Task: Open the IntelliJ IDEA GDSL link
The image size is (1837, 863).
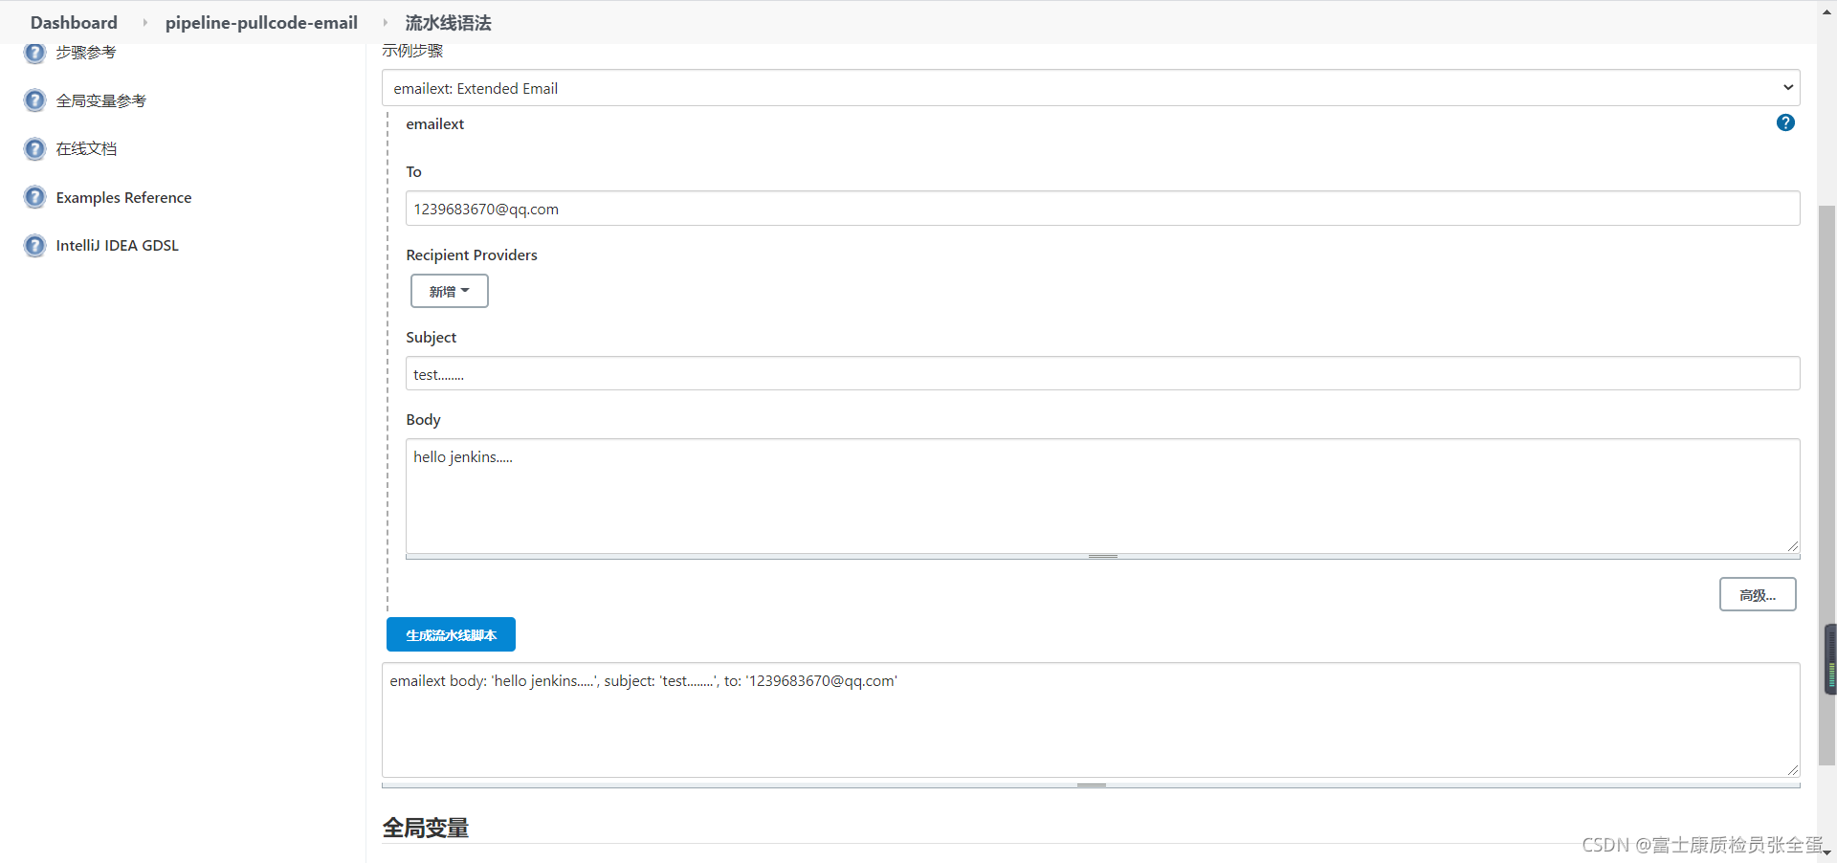Action: (117, 246)
